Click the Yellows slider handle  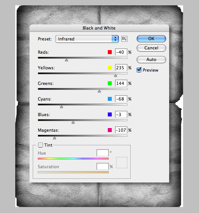(x=115, y=76)
